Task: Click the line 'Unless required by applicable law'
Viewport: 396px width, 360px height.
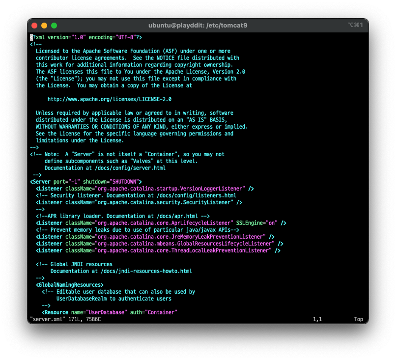Action: point(134,113)
